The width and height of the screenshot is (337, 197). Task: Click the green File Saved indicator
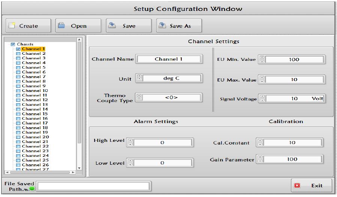point(32,188)
